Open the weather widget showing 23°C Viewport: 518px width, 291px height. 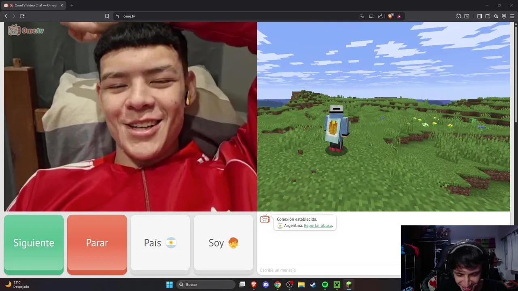tap(17, 285)
